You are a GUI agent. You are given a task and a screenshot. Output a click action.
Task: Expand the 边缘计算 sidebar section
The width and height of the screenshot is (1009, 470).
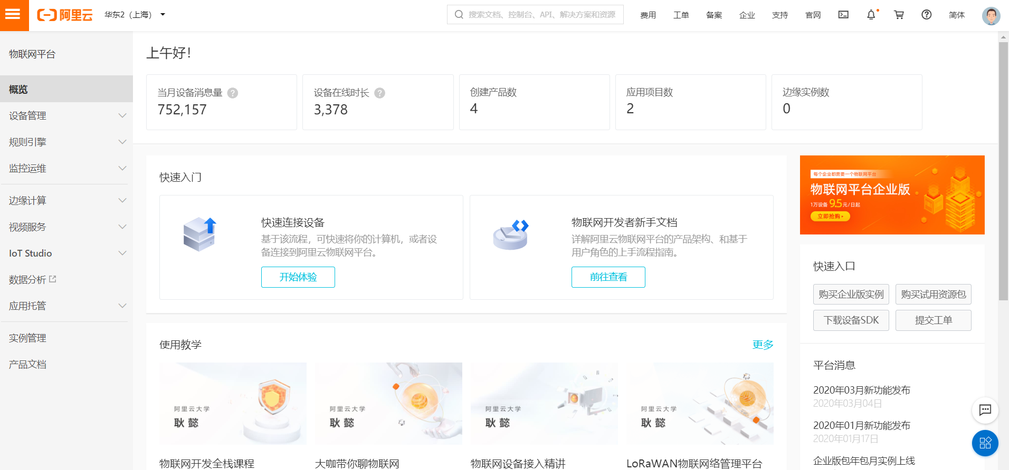click(x=66, y=200)
